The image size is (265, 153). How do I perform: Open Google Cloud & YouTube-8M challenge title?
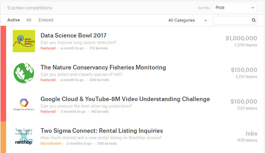125,99
